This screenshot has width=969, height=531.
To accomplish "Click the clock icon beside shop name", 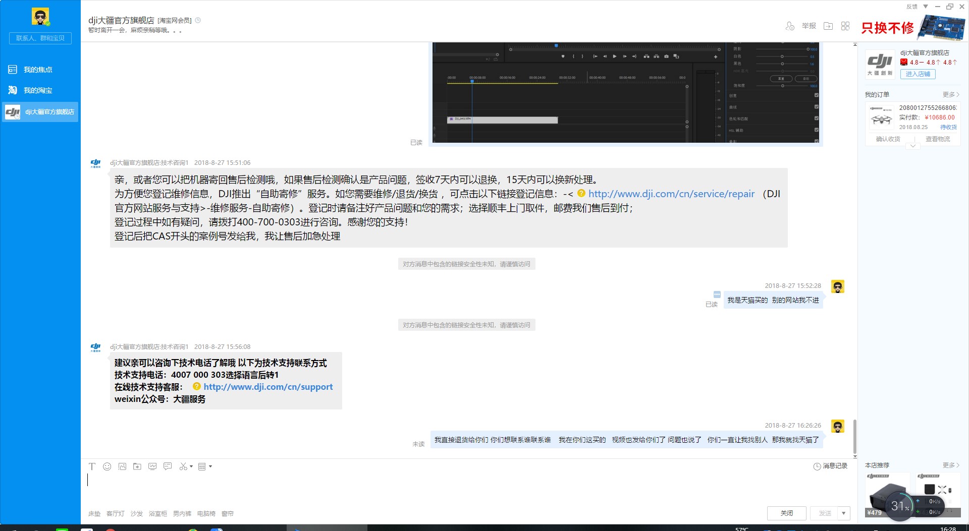I will tap(198, 20).
